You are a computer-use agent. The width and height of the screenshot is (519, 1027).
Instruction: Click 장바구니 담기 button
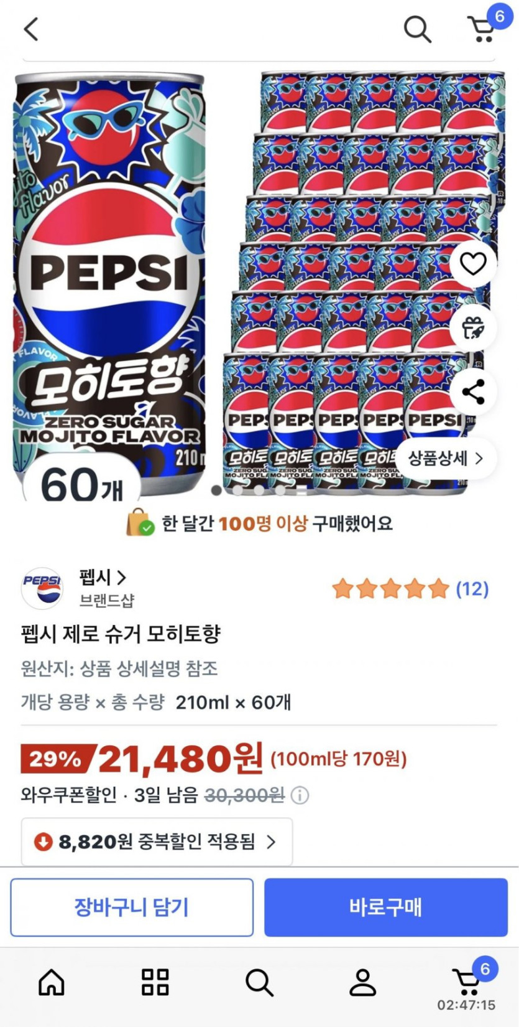click(132, 907)
